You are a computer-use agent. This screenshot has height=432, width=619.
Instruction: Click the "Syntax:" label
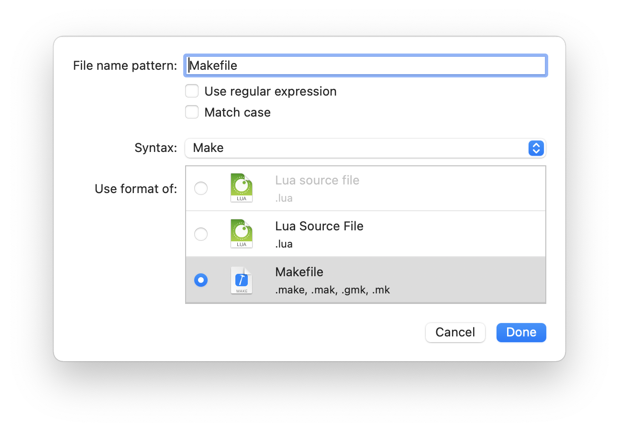(156, 148)
